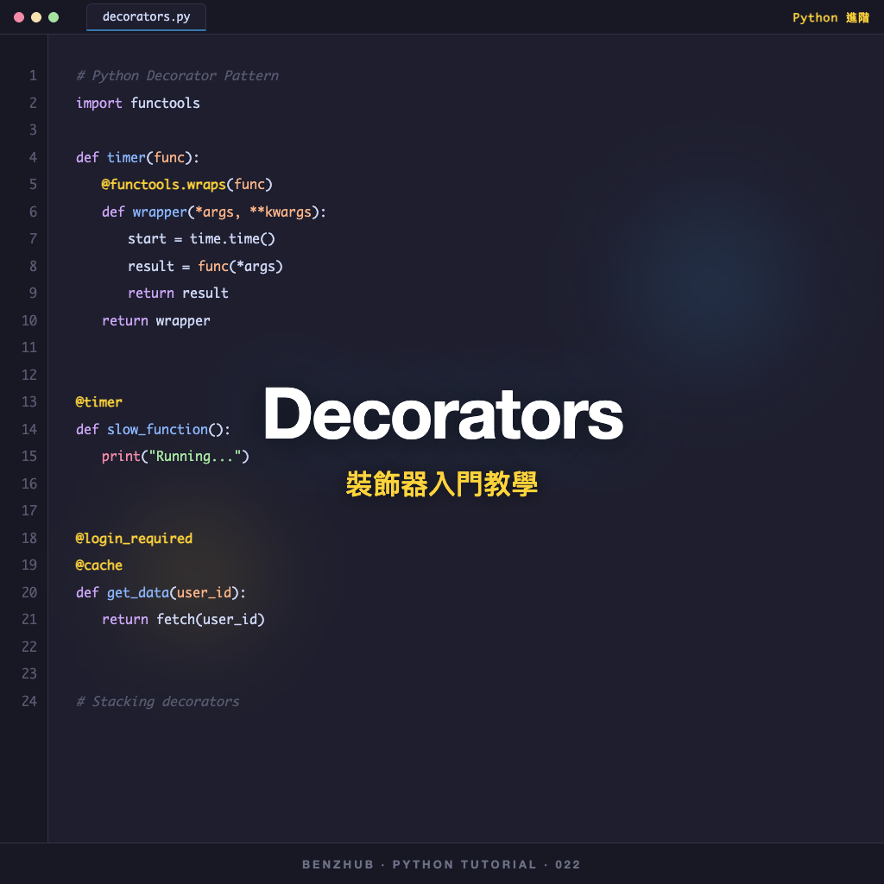Screen dimensions: 884x884
Task: Click the large Decorators title
Action: tap(442, 414)
